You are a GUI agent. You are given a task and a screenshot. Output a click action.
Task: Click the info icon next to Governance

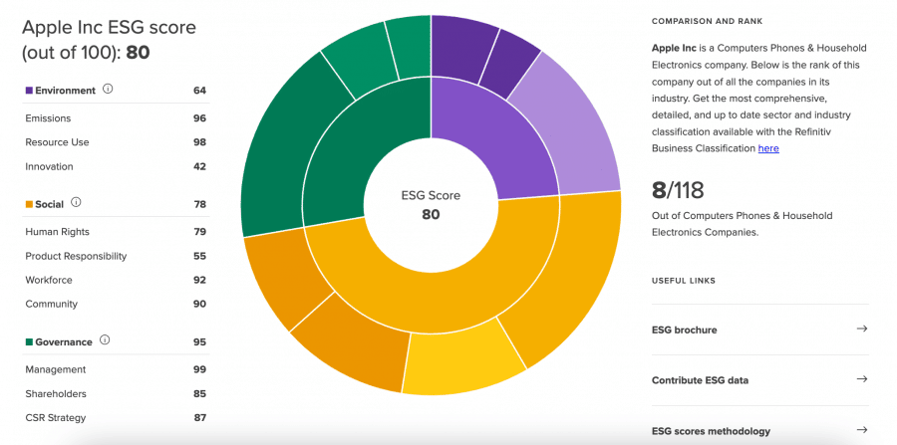pos(105,340)
